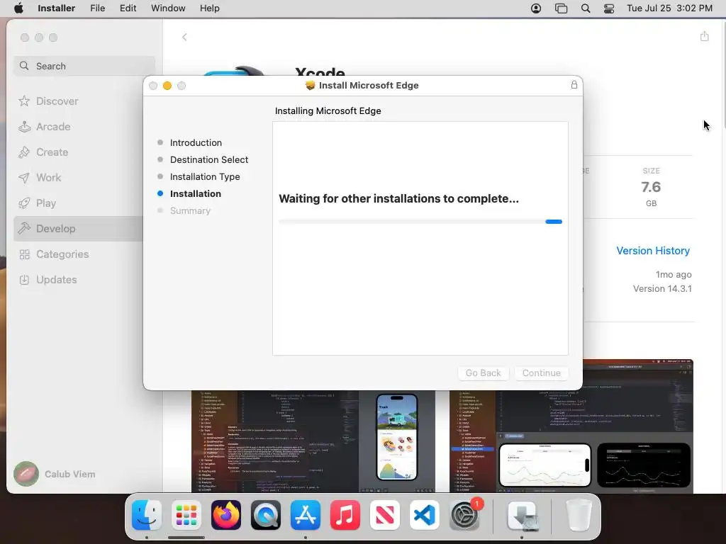Click the user account icon in menu bar
726x544 pixels.
[536, 8]
